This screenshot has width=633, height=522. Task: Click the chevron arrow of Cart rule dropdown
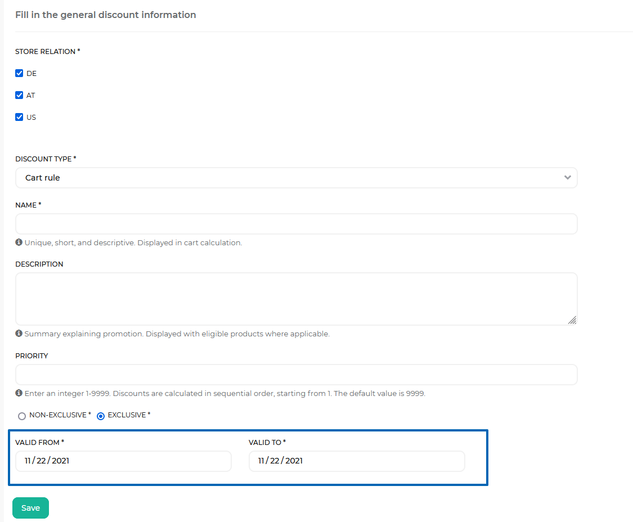[568, 178]
